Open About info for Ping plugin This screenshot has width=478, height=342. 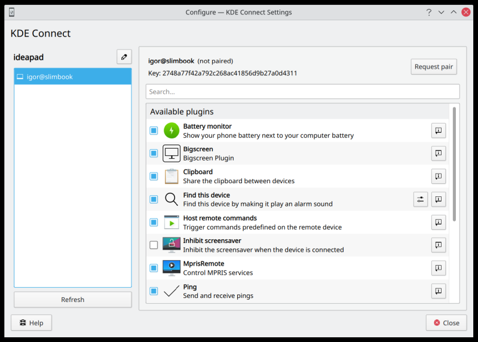(x=439, y=291)
